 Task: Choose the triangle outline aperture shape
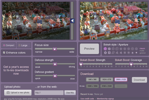pos(117,53)
